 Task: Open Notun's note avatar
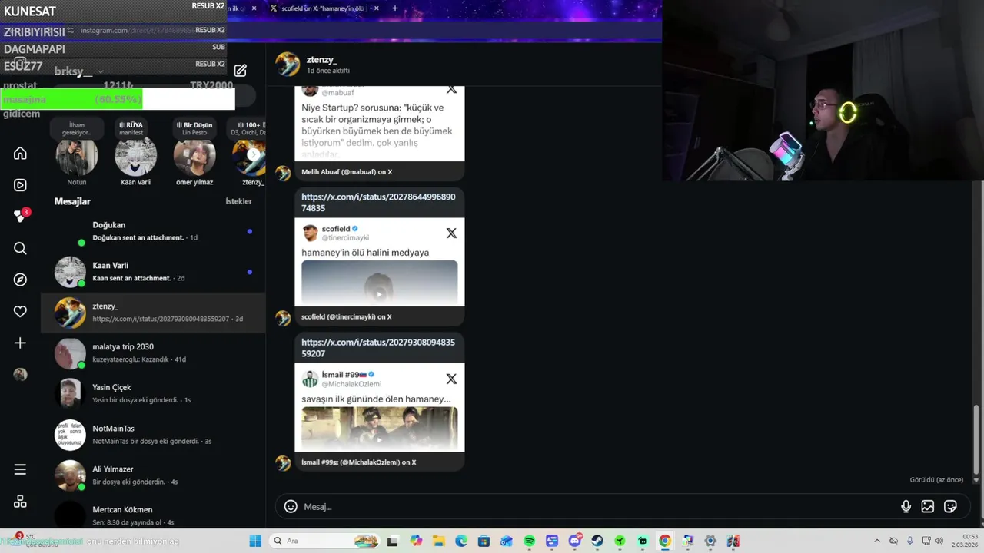[x=77, y=156]
